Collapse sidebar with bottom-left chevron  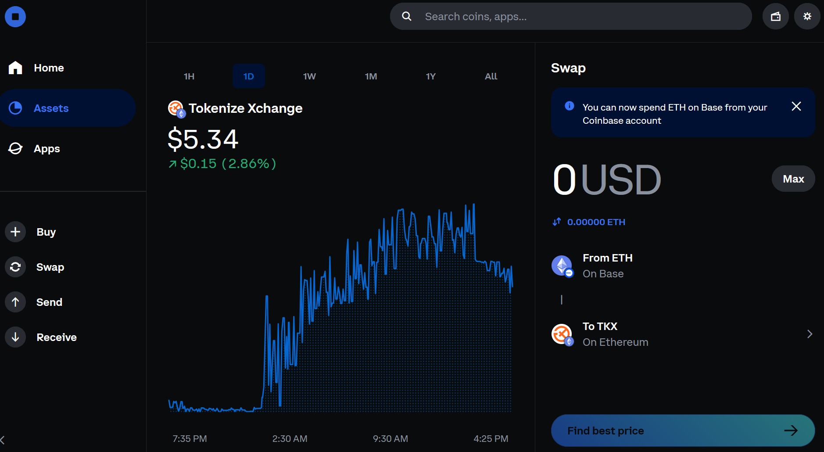point(3,440)
